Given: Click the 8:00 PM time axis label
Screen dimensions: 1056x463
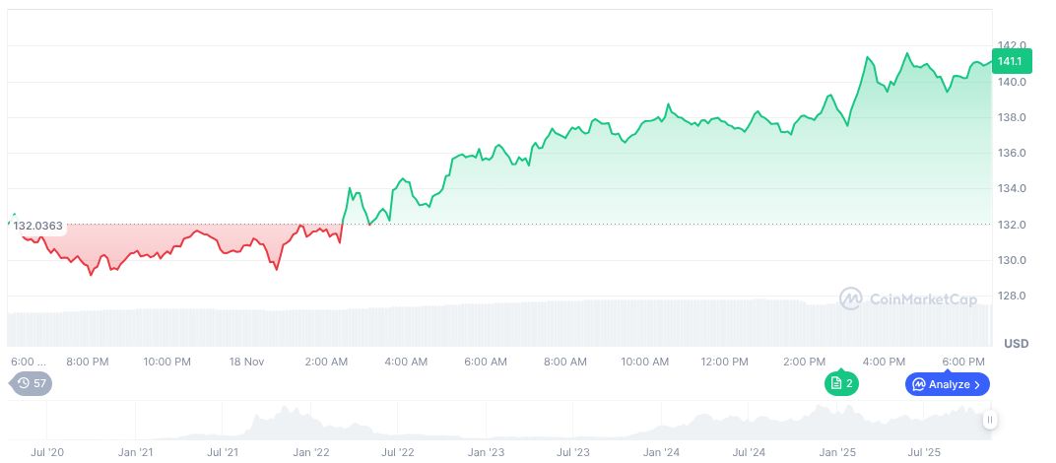Looking at the screenshot, I should (87, 362).
